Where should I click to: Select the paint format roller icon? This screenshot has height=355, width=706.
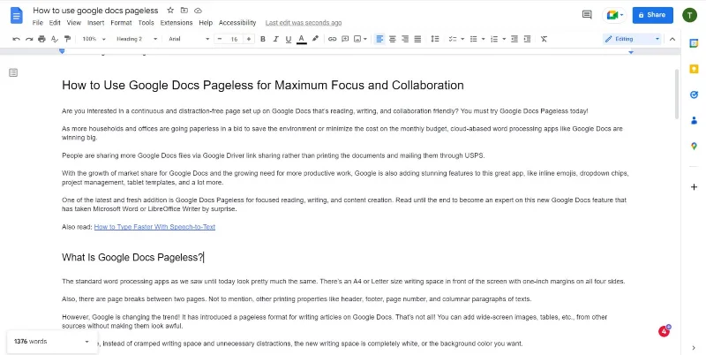pyautogui.click(x=68, y=39)
